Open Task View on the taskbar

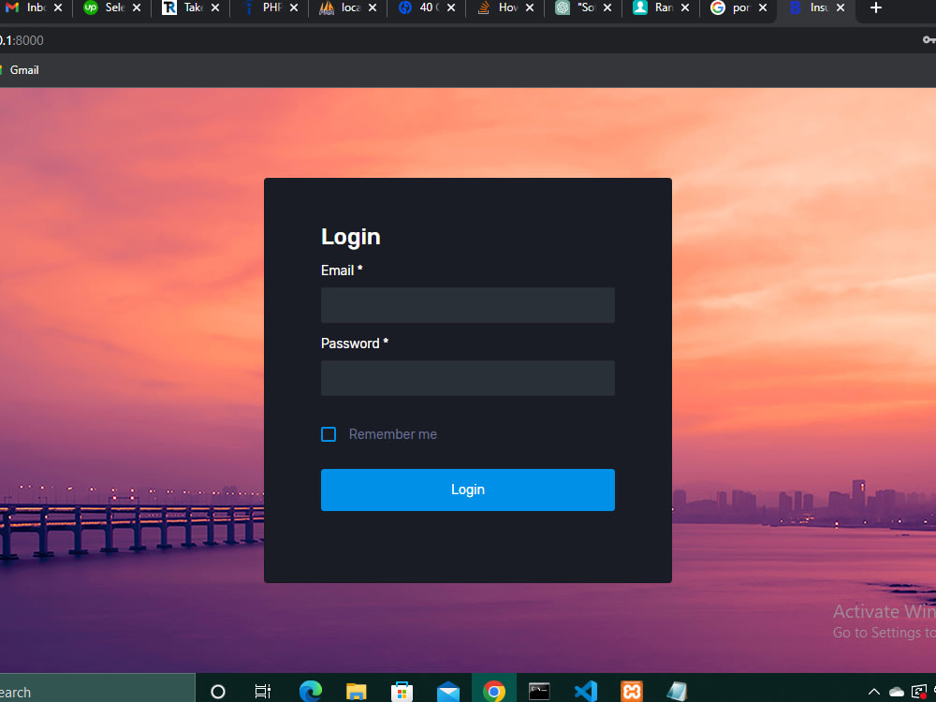262,691
